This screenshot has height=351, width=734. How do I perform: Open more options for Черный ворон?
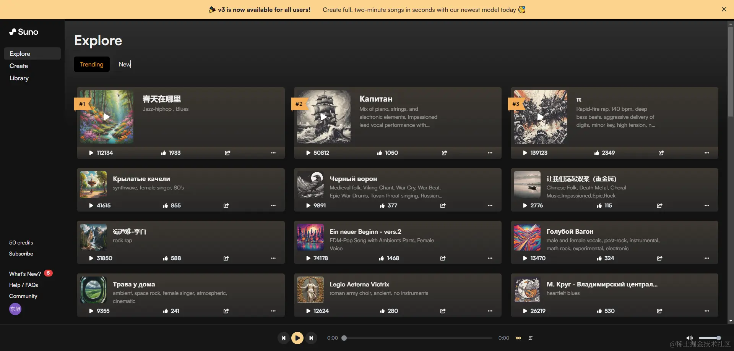pos(490,205)
